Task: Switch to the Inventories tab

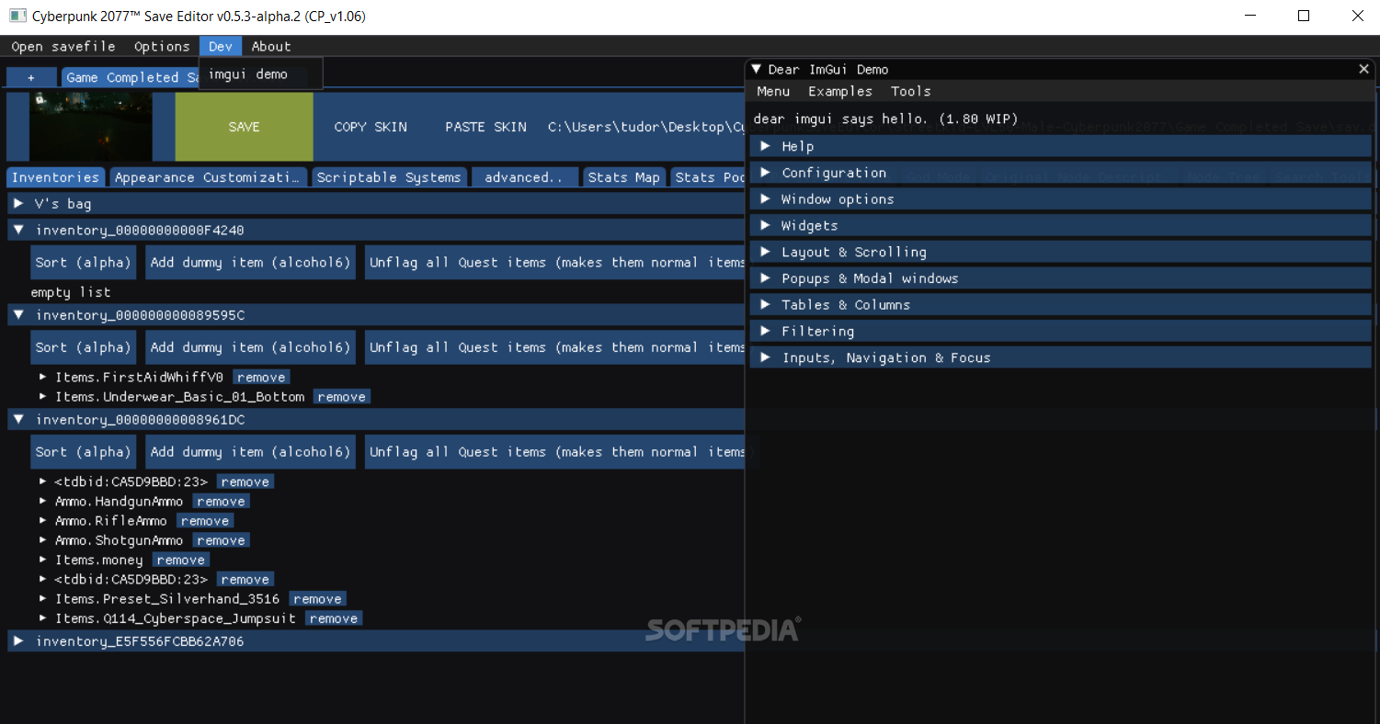Action: pos(56,177)
